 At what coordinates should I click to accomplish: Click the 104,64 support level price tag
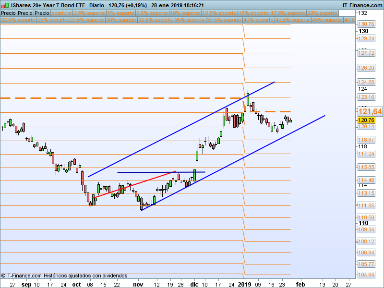click(x=366, y=275)
